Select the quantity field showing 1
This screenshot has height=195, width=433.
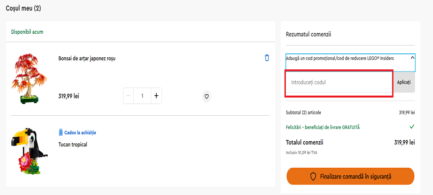pos(142,96)
